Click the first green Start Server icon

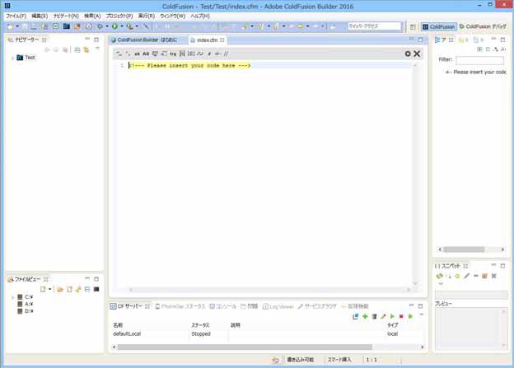click(392, 317)
